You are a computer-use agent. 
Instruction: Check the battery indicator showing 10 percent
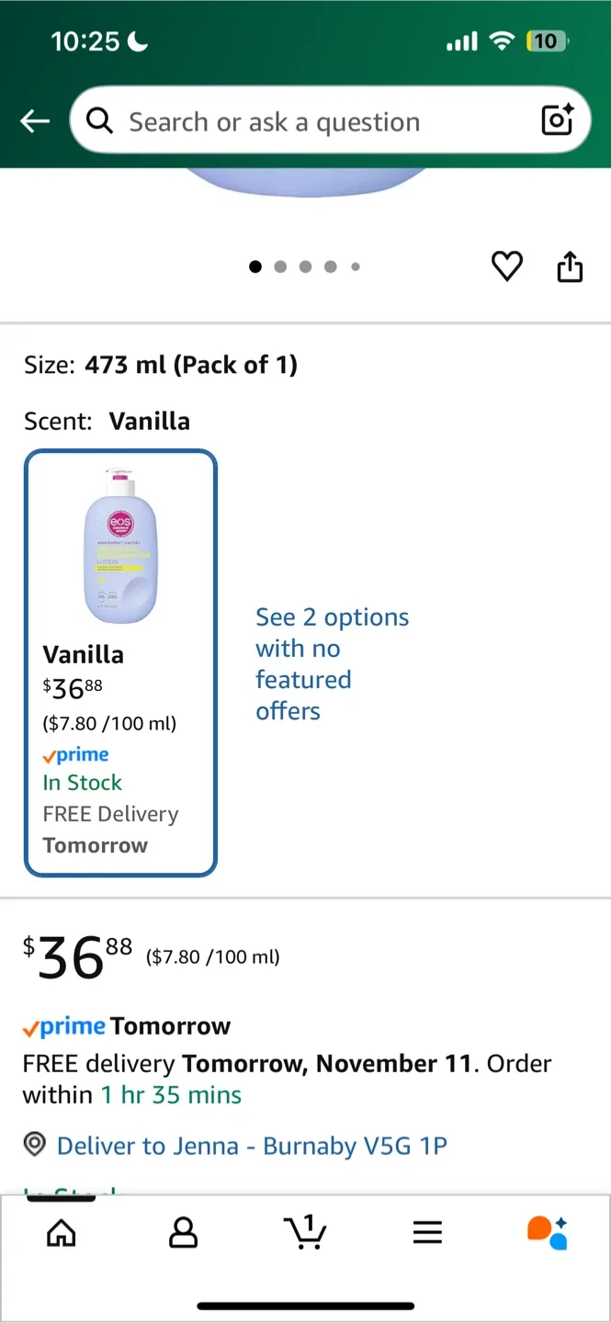tap(545, 41)
